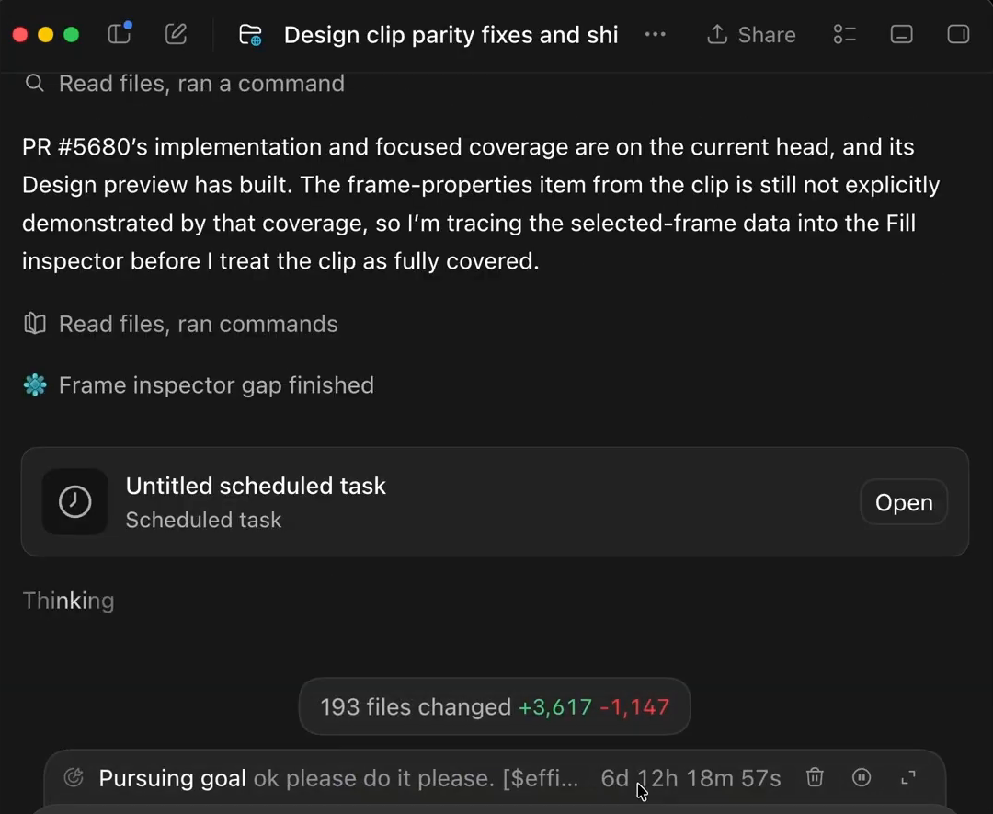View the 193 files changed summary
This screenshot has width=993, height=814.
tap(494, 706)
